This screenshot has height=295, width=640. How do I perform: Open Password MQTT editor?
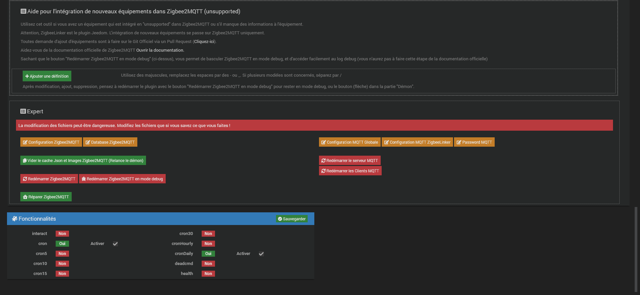point(474,142)
